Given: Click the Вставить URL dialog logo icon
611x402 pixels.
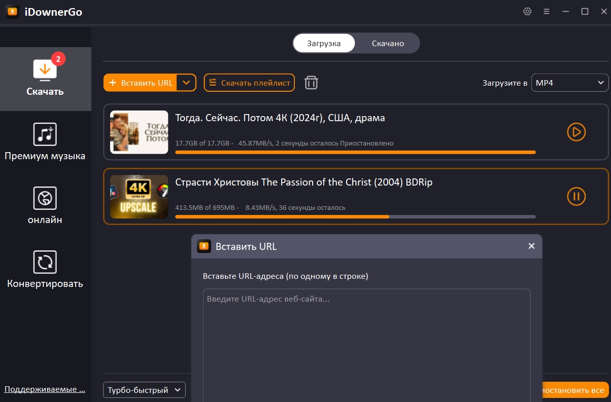Looking at the screenshot, I should pyautogui.click(x=204, y=246).
